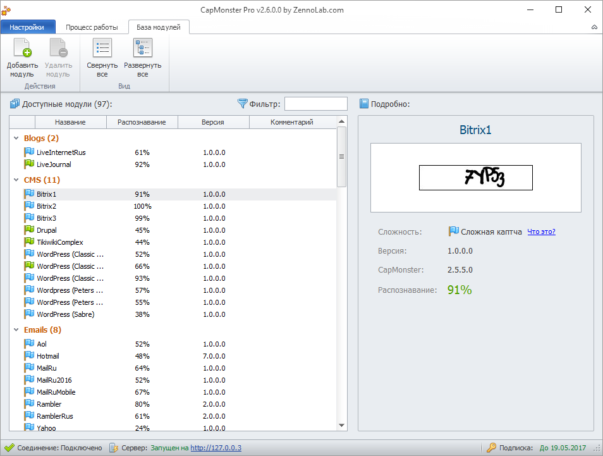This screenshot has width=603, height=456.
Task: Click the module list scrollbar thumb
Action: [341, 157]
